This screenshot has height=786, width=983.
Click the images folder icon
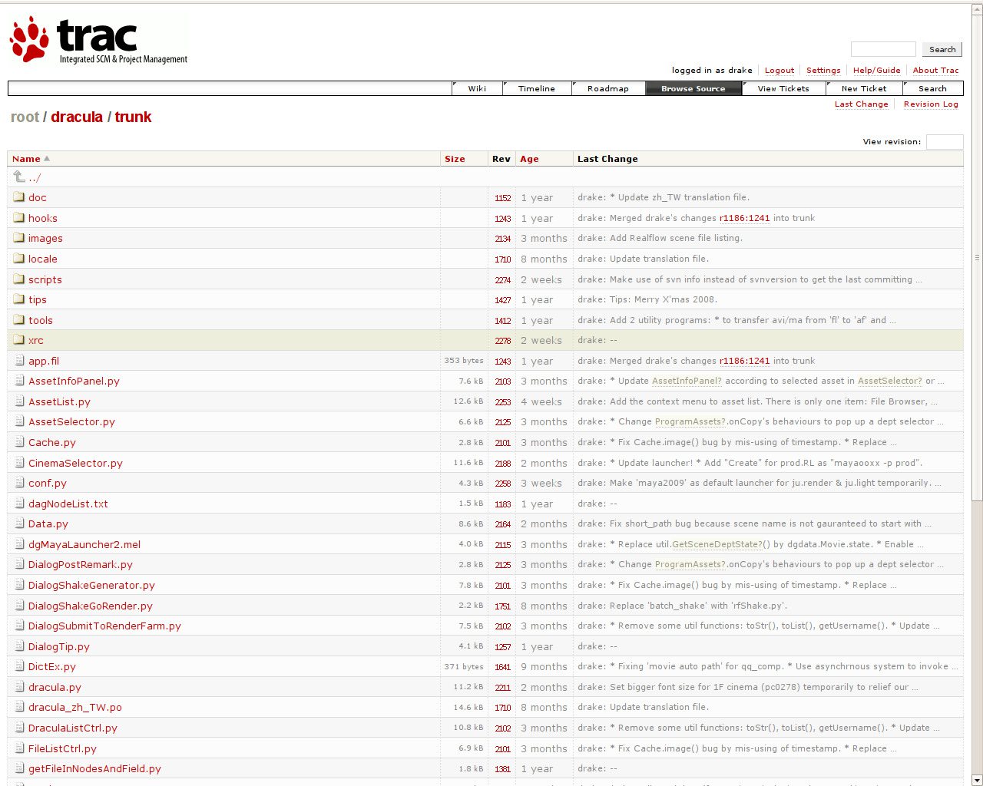(x=19, y=238)
